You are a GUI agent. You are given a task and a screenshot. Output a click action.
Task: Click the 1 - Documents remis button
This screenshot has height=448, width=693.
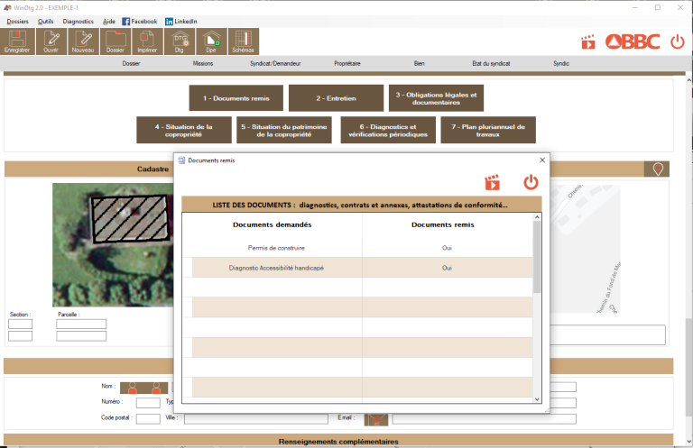coord(236,98)
